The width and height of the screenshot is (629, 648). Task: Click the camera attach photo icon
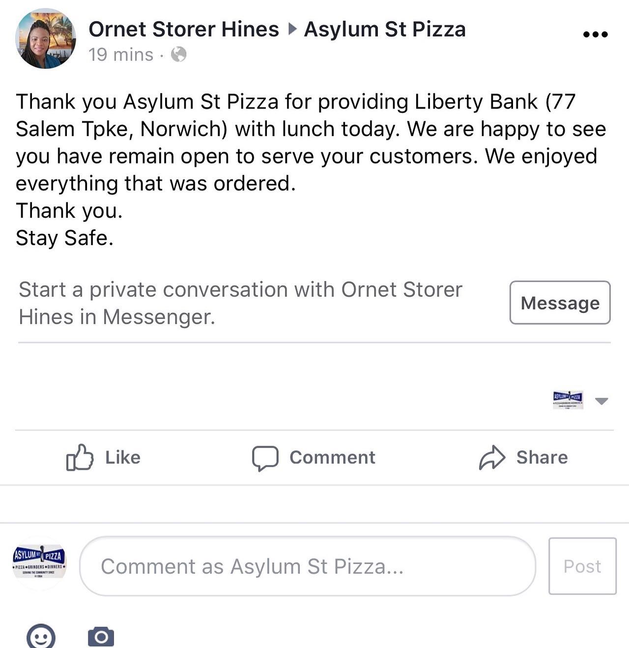(x=101, y=637)
